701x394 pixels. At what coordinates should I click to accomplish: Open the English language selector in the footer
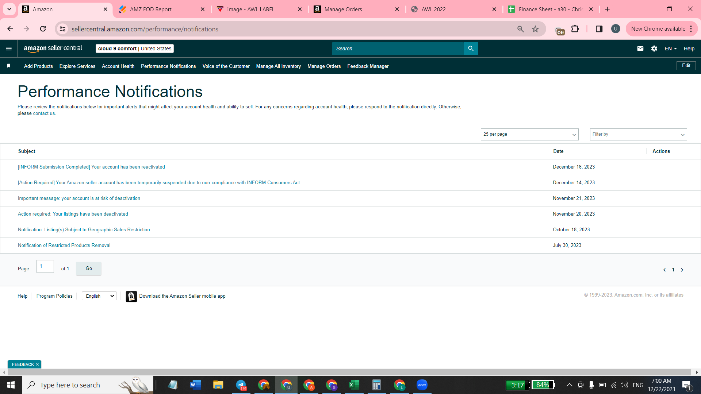(x=99, y=296)
